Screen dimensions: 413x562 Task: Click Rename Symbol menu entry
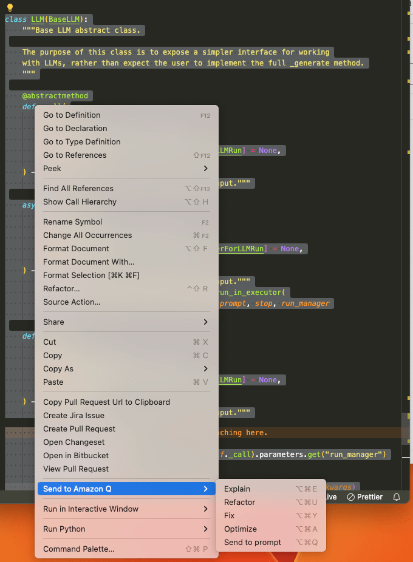(72, 222)
